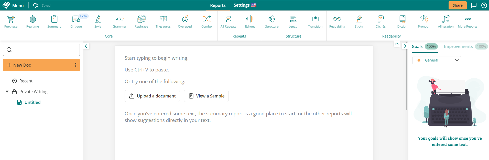This screenshot has height=160, width=489.
Task: Run the Pronoun report
Action: pos(424,22)
